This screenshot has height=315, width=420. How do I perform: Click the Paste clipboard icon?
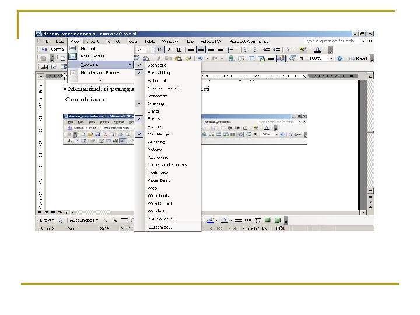click(178, 58)
